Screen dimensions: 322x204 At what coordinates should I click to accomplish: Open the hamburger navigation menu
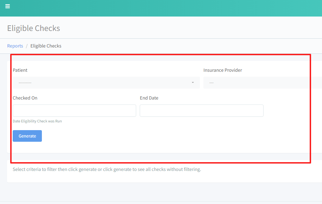tap(7, 6)
